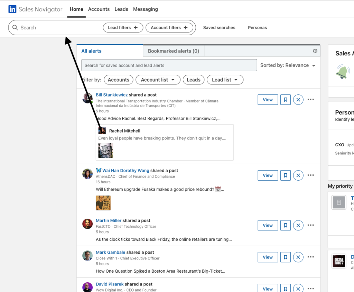Switch to Bookmarked alerts tab
Viewport: 354px width, 292px height.
click(x=173, y=51)
